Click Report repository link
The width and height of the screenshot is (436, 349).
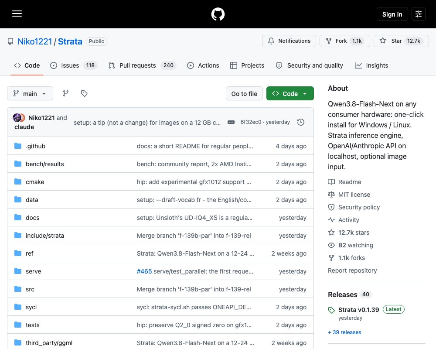[352, 270]
